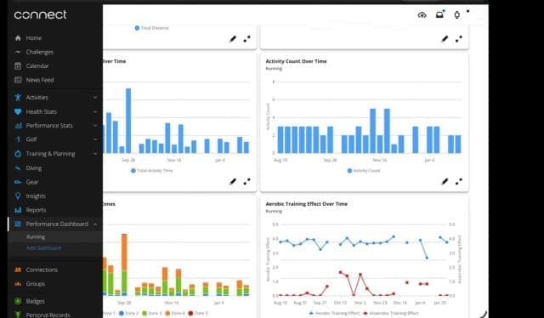Click the Connect logo
Image resolution: width=544 pixels, height=318 pixels.
pos(40,14)
